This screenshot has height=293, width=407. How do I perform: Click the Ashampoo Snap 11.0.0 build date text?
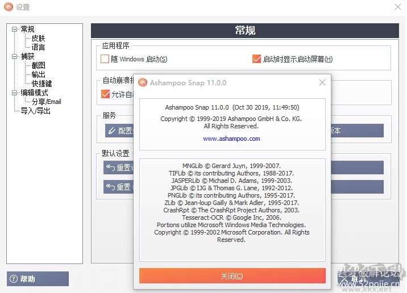click(x=232, y=107)
